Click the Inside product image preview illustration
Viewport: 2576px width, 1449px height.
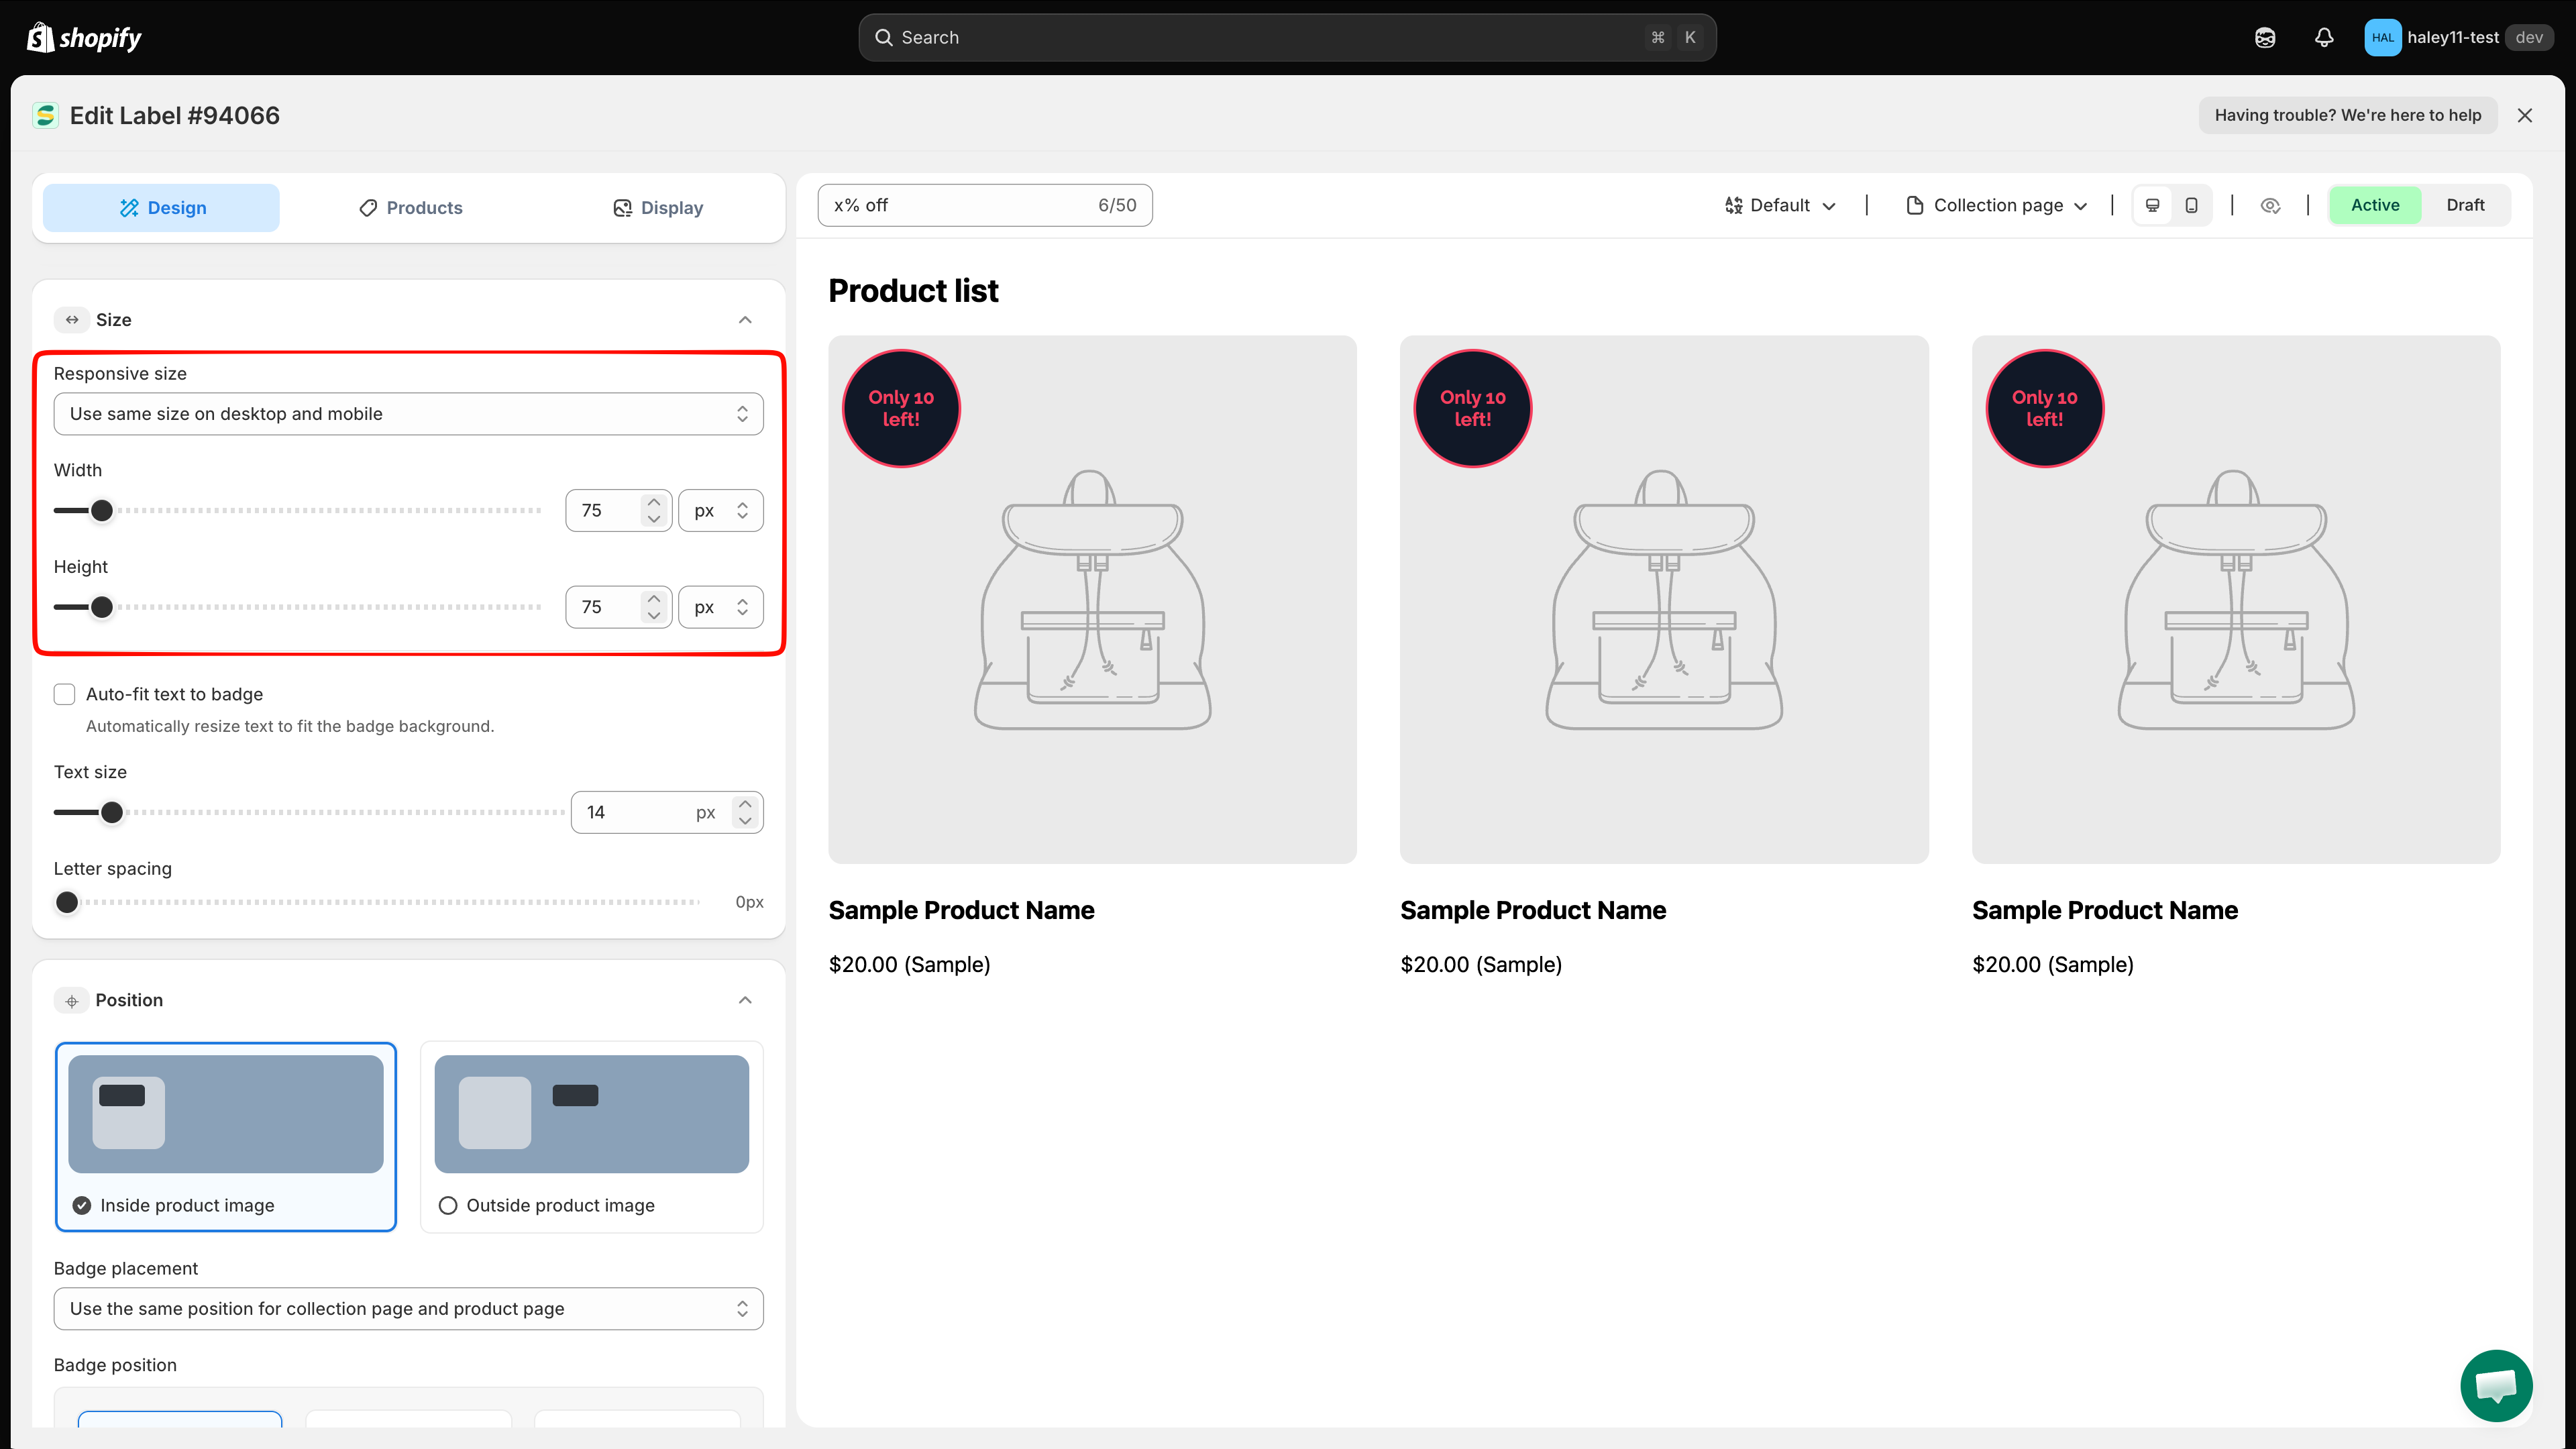pos(226,1114)
